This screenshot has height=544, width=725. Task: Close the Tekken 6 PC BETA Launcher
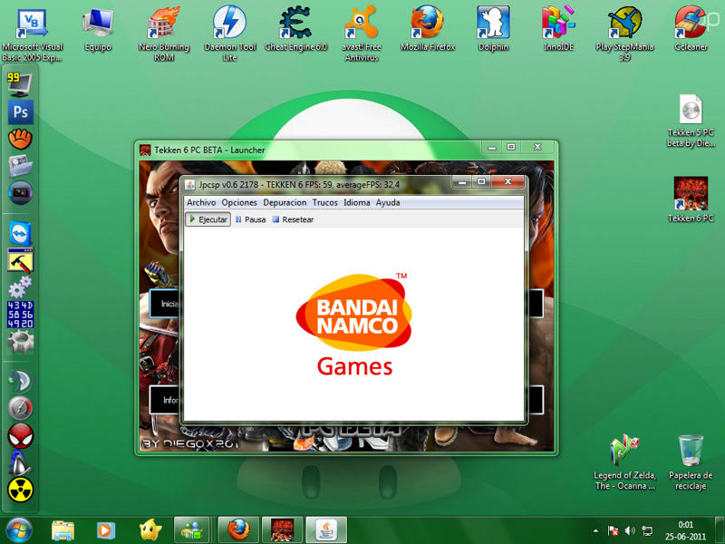(537, 147)
